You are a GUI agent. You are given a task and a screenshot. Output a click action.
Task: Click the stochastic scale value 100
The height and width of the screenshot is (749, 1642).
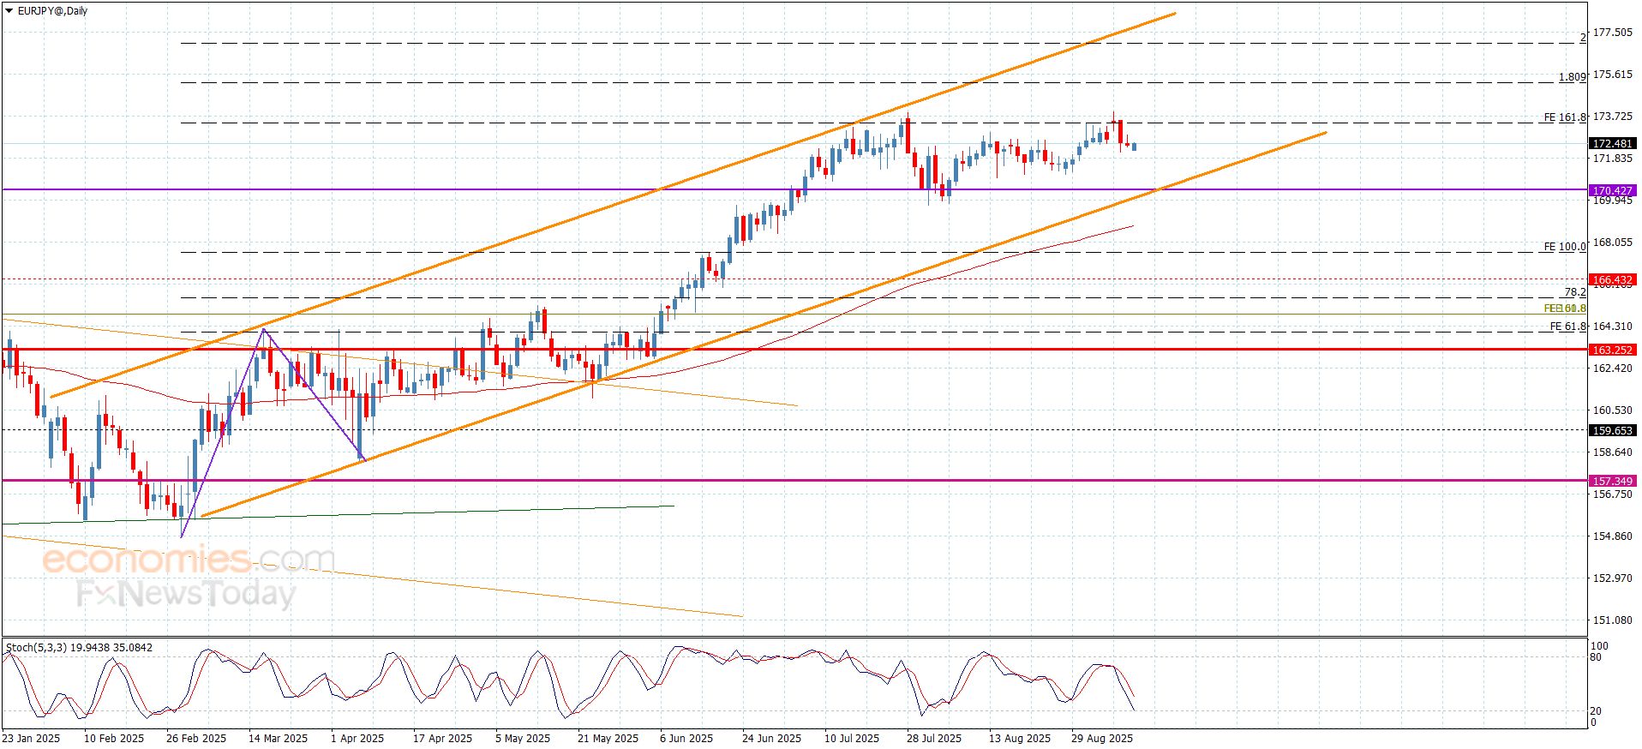coord(1600,646)
